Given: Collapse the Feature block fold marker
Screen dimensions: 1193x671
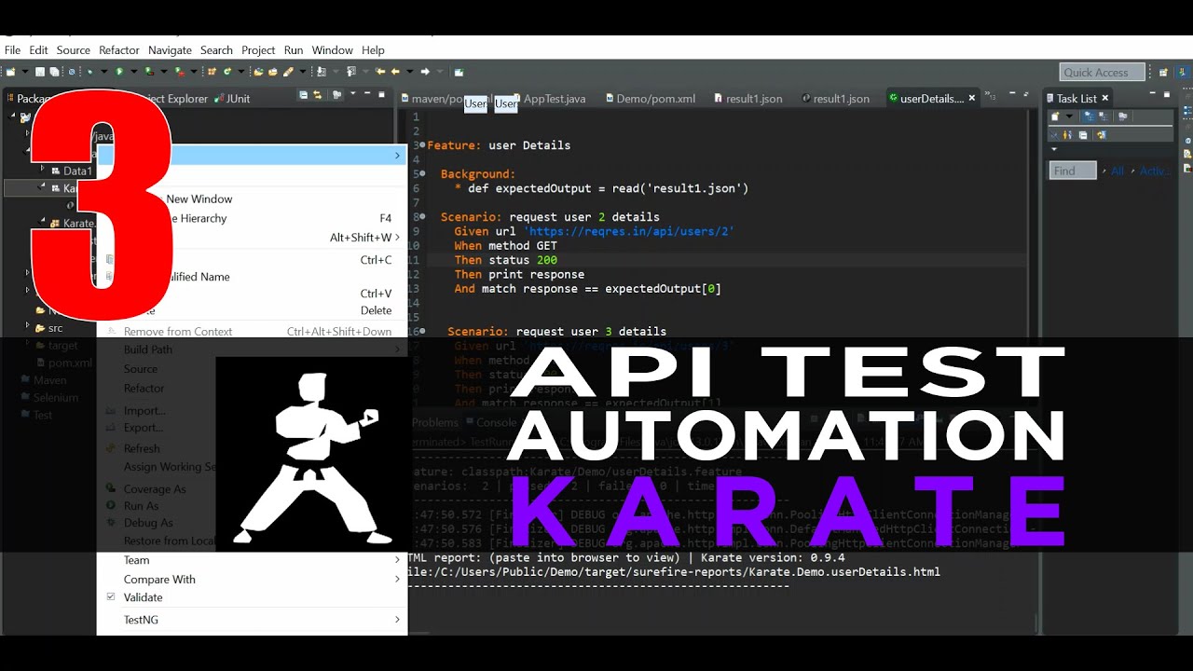Looking at the screenshot, I should click(421, 145).
